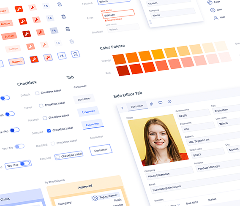The image size is (240, 206).
Task: Click the Color icon with slashed circle
Action: pyautogui.click(x=210, y=3)
